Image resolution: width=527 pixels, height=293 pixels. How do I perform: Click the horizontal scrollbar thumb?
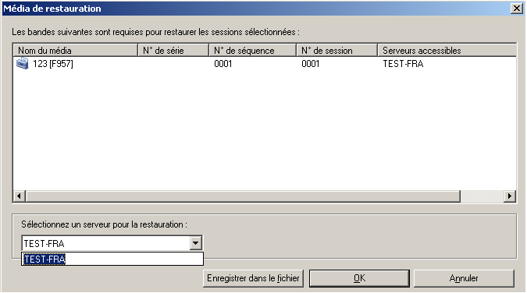click(x=243, y=196)
